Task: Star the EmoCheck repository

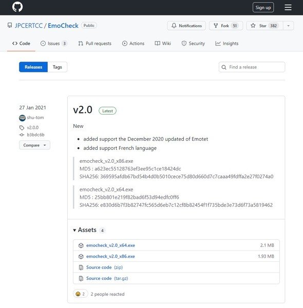Action: coord(264,26)
